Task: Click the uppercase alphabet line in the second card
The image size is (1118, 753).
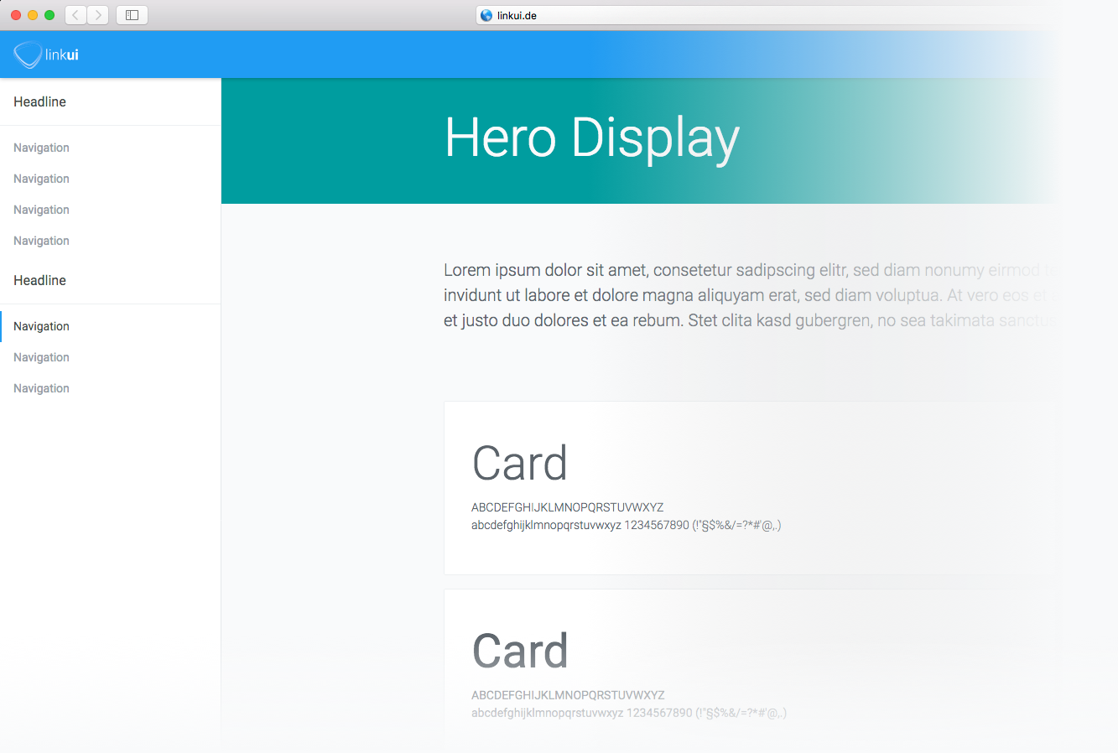Action: (x=568, y=695)
